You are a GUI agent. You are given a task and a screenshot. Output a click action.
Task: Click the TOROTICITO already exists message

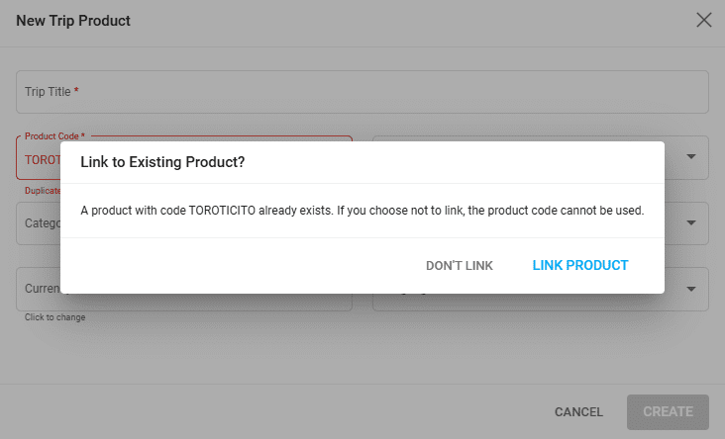[x=362, y=210]
